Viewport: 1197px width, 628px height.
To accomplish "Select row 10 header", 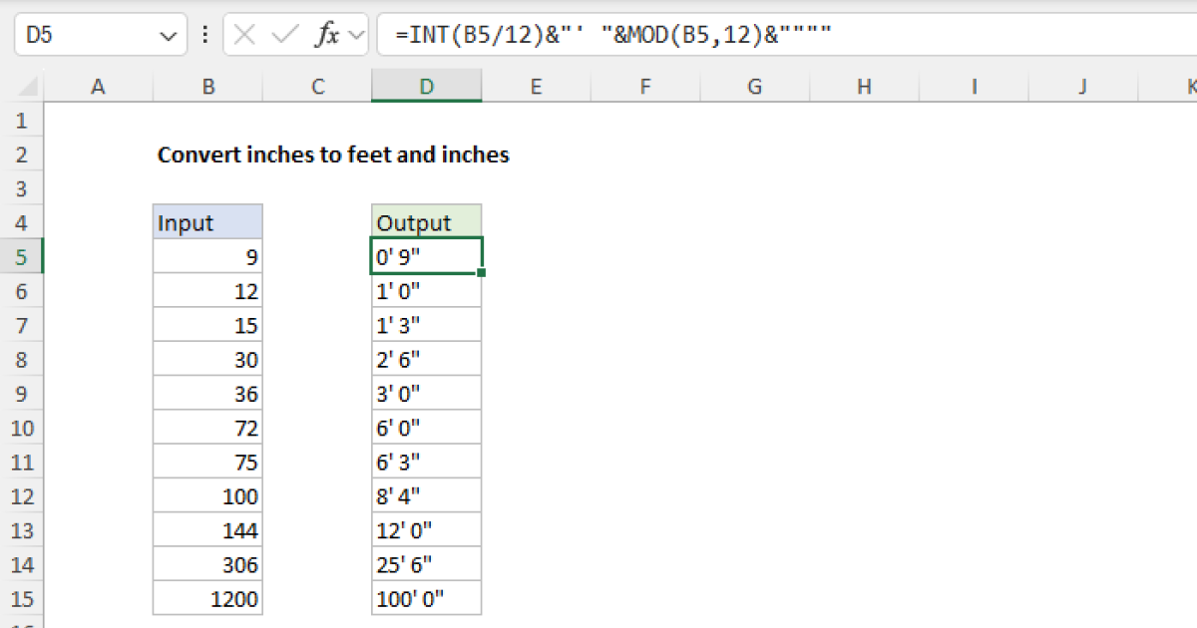I will 22,428.
